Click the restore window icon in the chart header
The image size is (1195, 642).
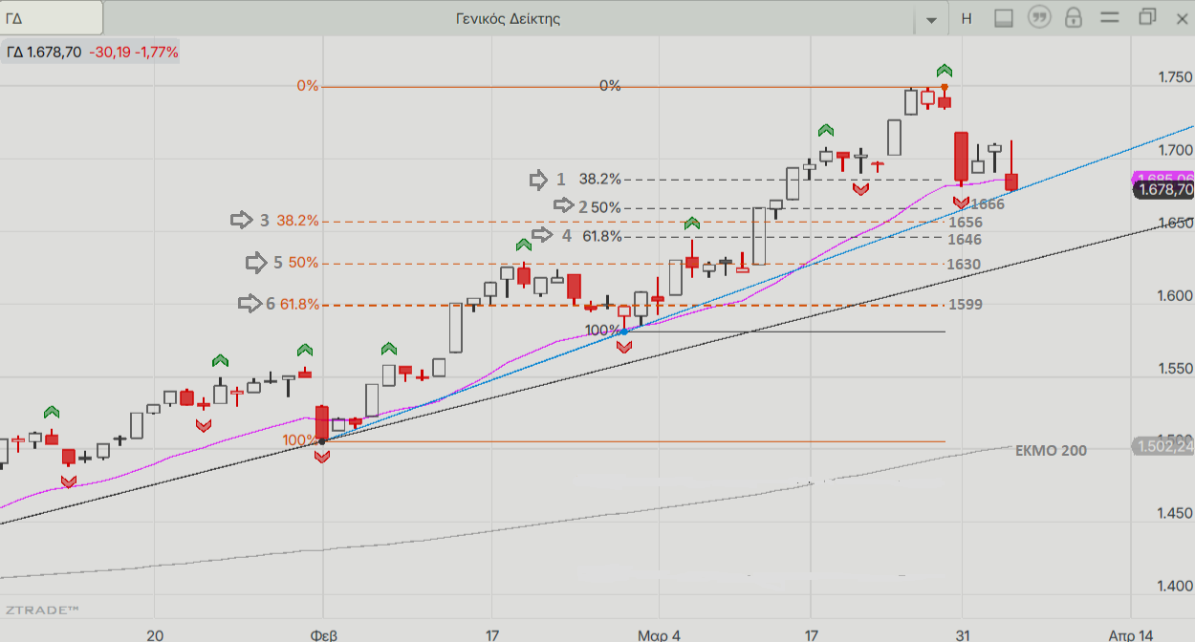(x=1147, y=17)
